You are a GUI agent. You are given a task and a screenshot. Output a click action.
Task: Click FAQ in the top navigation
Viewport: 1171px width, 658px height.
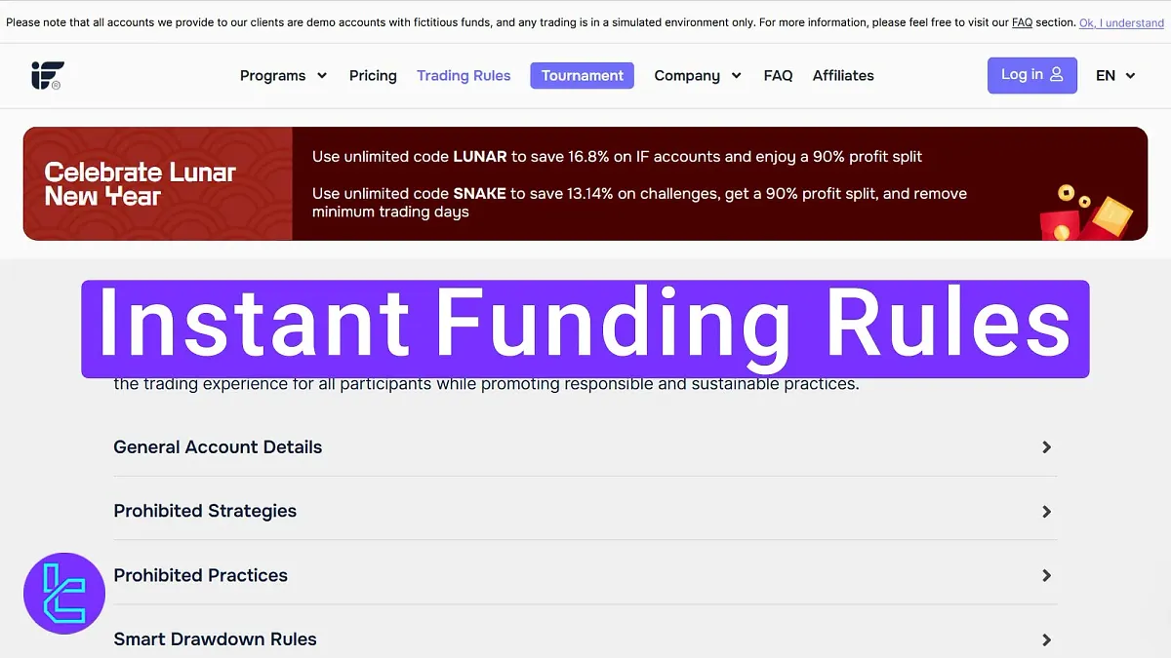pyautogui.click(x=778, y=75)
